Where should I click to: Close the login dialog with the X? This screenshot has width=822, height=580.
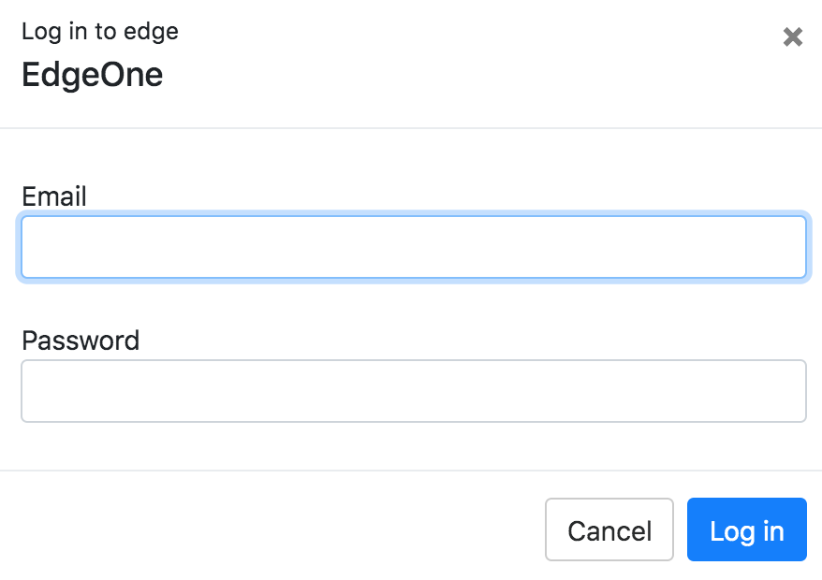point(792,37)
